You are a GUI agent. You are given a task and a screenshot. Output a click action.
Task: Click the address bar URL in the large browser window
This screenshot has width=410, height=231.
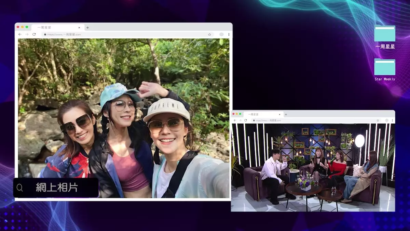pos(102,35)
